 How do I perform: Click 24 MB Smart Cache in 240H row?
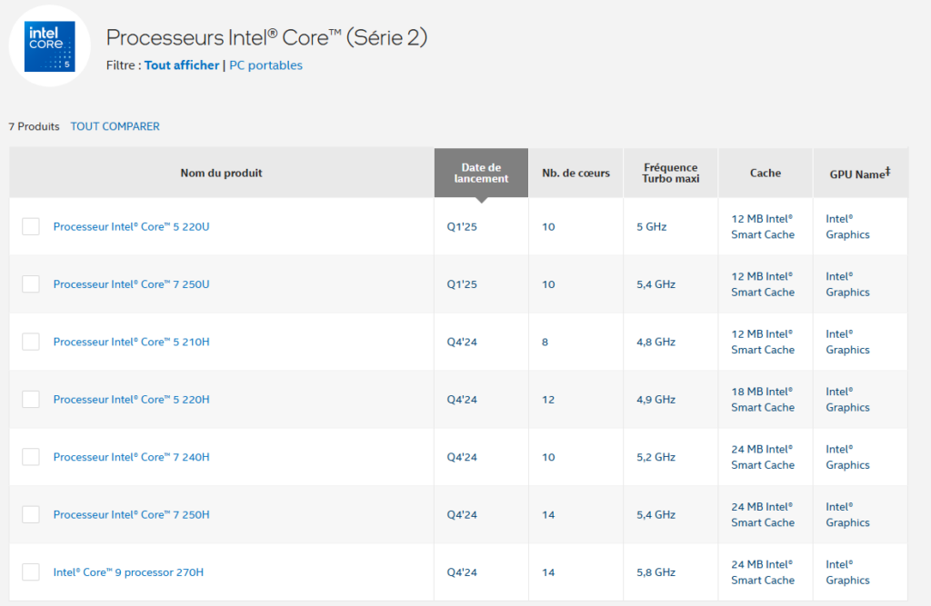pyautogui.click(x=763, y=457)
